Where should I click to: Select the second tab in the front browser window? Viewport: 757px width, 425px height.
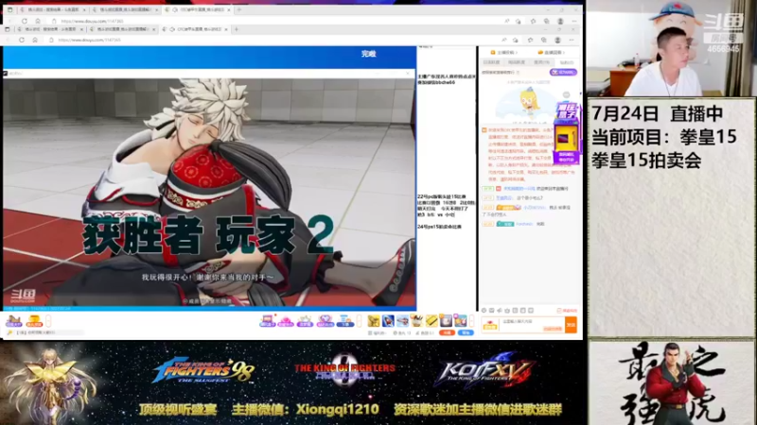[x=123, y=29]
